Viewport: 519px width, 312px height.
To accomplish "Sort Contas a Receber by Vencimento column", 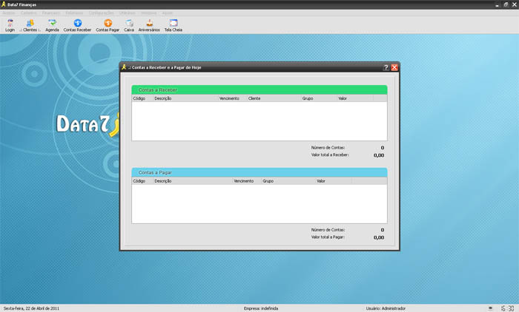I will (232, 98).
